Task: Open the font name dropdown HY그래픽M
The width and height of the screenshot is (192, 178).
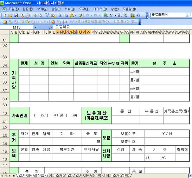Action: pyautogui.click(x=187, y=15)
